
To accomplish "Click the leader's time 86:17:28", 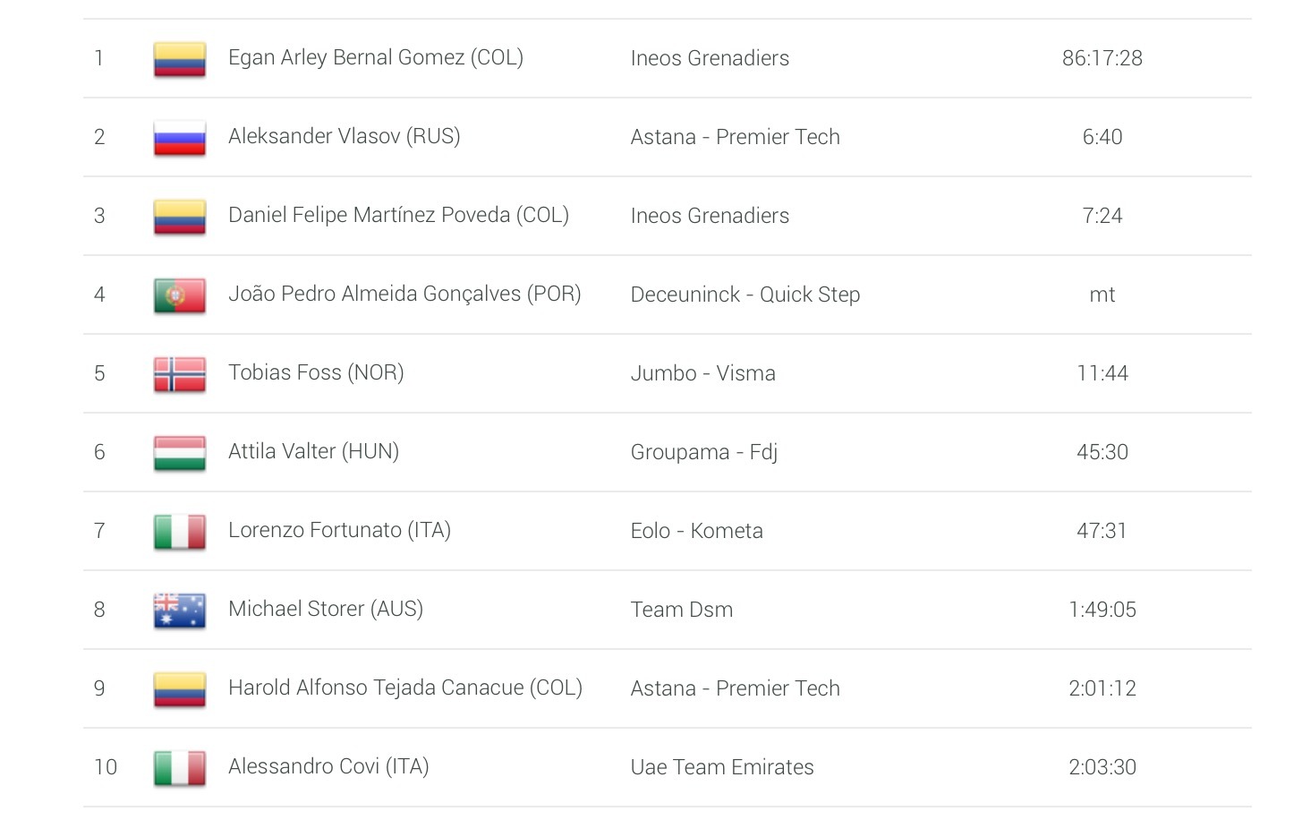I will tap(1102, 58).
